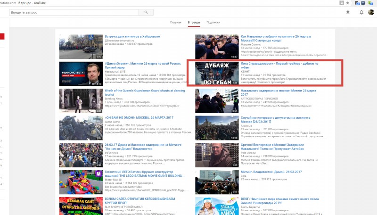Open "Митинг. Владивосток. Димон. 26.03.2017" title
The width and height of the screenshot is (377, 215).
(x=271, y=172)
